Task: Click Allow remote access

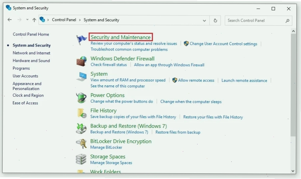Action: 196,80
